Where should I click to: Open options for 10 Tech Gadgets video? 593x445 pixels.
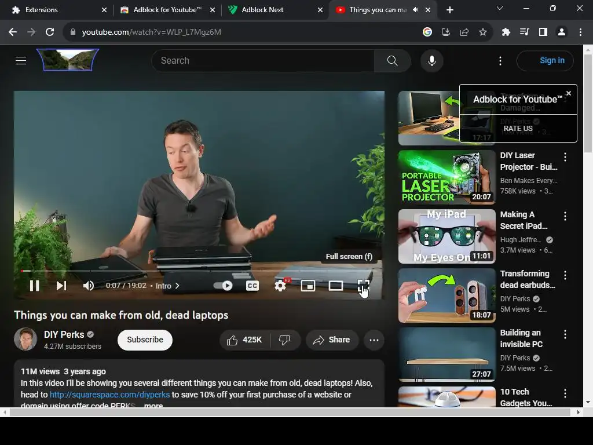click(565, 393)
